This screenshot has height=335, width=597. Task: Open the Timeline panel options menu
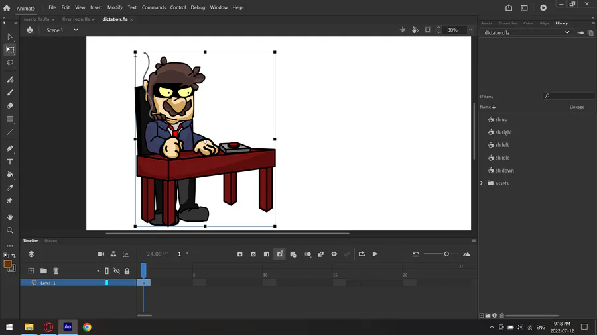[474, 240]
